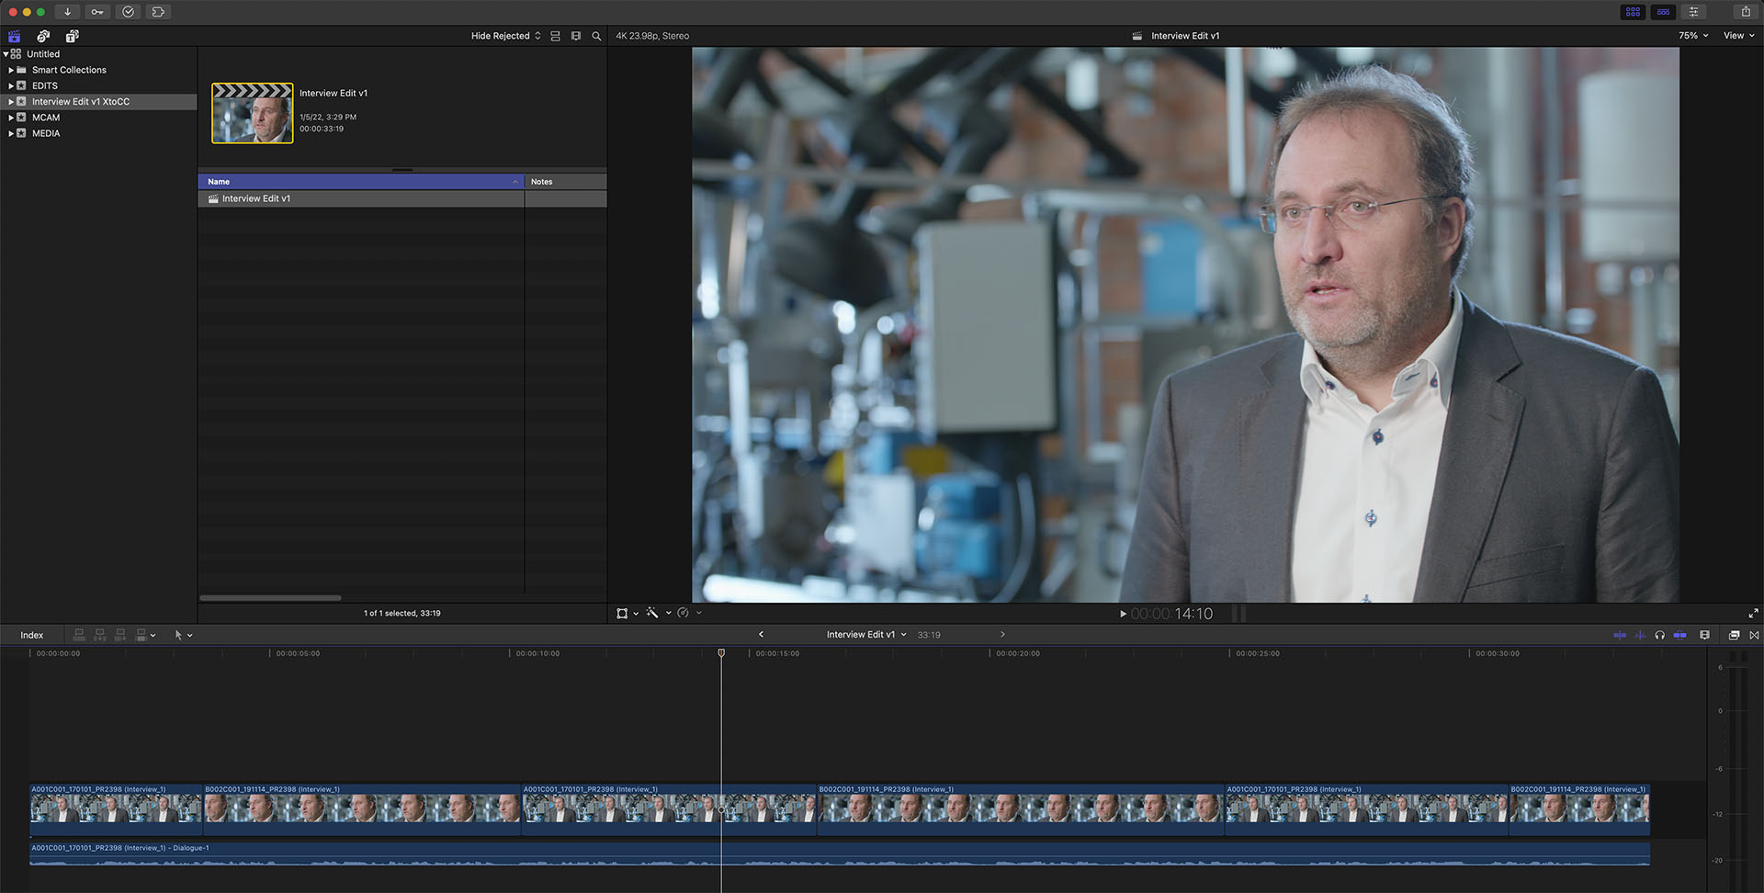This screenshot has height=893, width=1764.
Task: Show Effects browser icon
Action: 1734,635
